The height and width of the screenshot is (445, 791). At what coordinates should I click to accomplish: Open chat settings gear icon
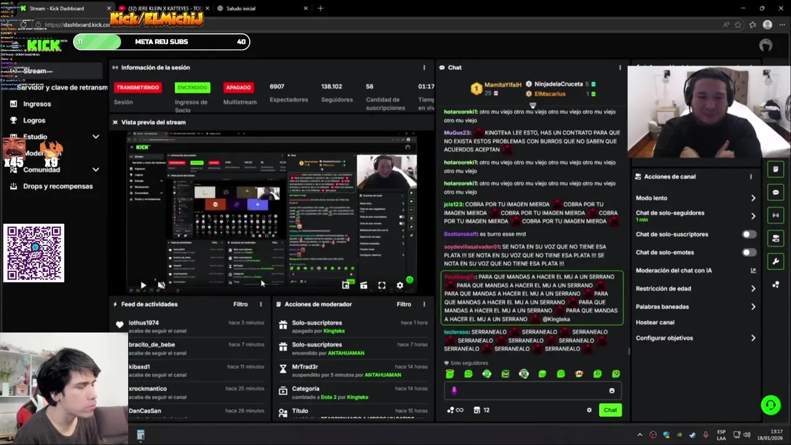[589, 410]
